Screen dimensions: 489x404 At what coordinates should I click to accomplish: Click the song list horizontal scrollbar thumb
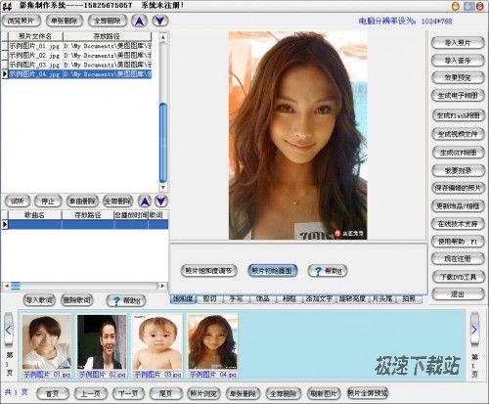pyautogui.click(x=16, y=286)
